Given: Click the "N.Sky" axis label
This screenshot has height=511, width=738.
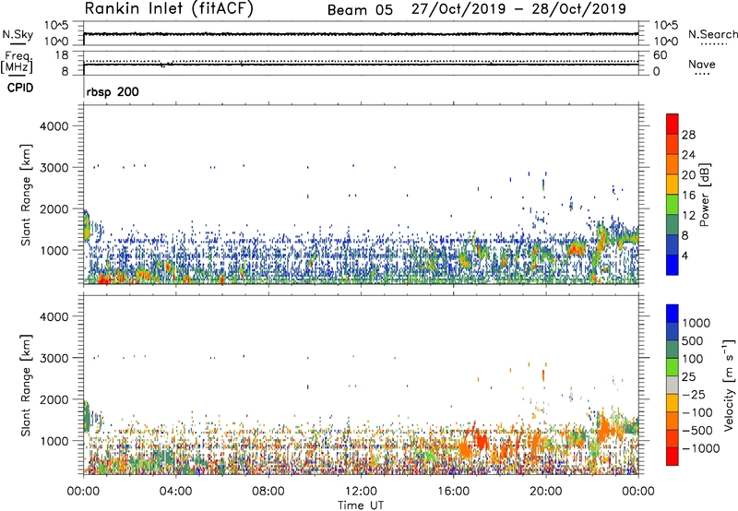Looking at the screenshot, I should point(18,34).
